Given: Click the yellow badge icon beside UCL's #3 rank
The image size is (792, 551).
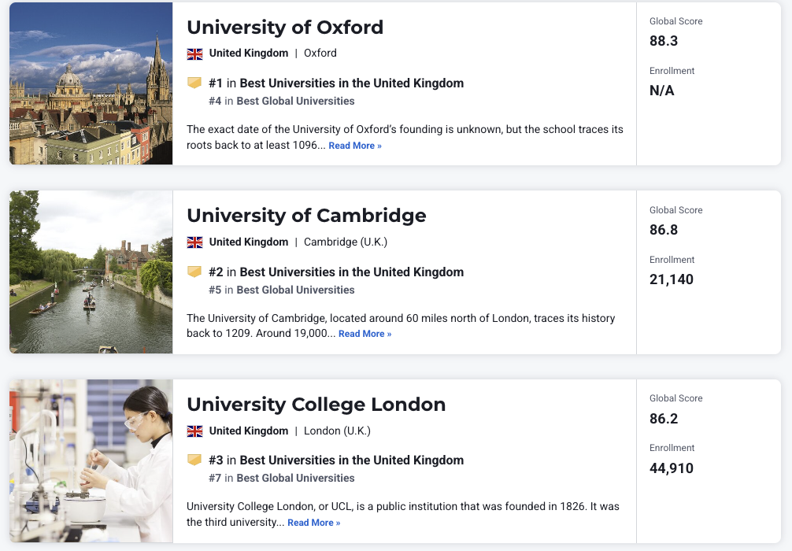Looking at the screenshot, I should (x=194, y=460).
